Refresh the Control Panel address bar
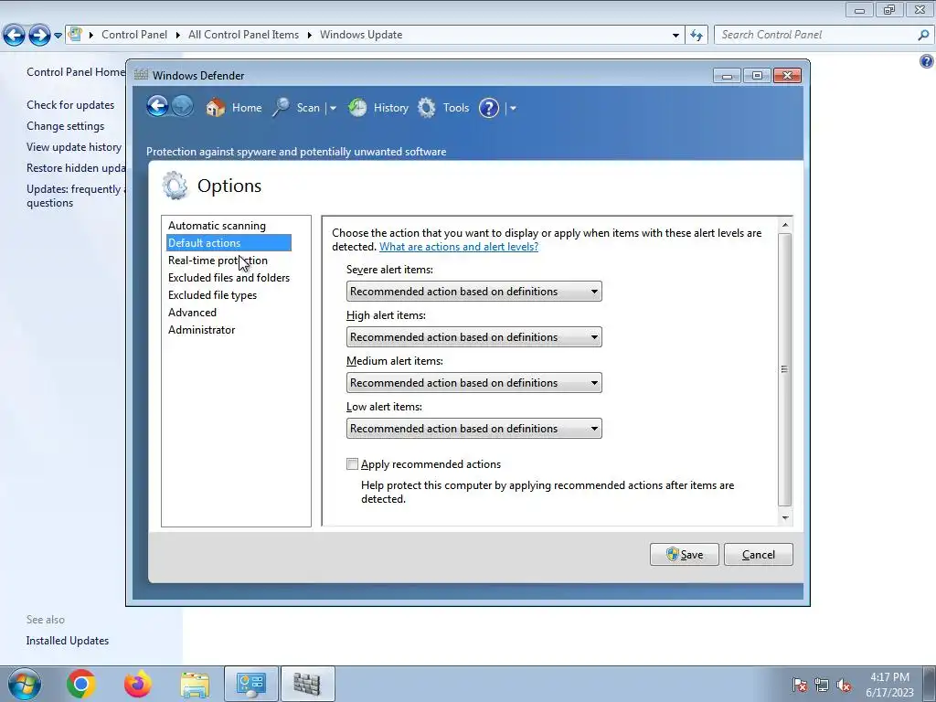Image resolution: width=936 pixels, height=702 pixels. coord(696,36)
